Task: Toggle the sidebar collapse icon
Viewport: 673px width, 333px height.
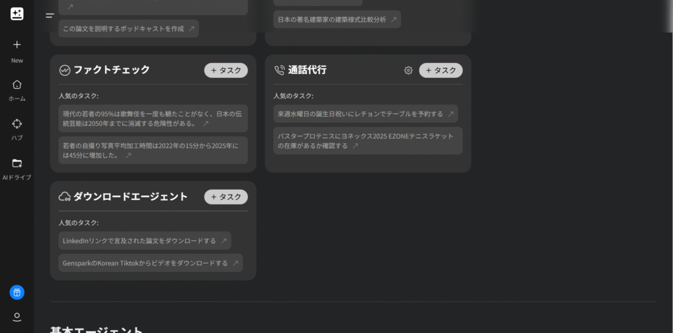Action: pos(50,16)
